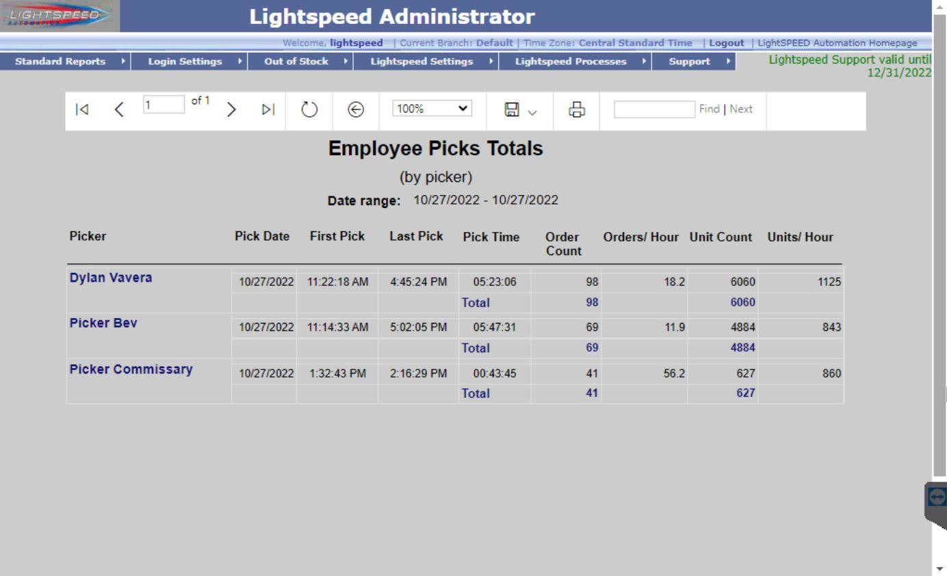Click pick time 05:47:31
This screenshot has width=947, height=576.
pos(494,328)
